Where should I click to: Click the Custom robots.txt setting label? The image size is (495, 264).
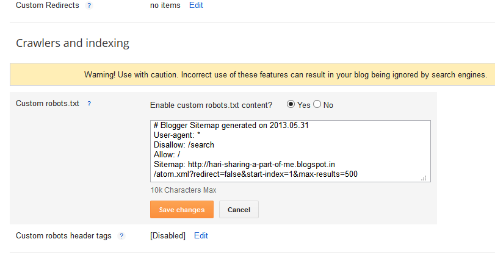(48, 104)
